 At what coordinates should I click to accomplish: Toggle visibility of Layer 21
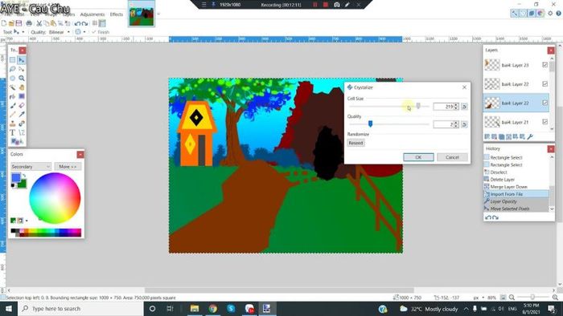(x=545, y=122)
